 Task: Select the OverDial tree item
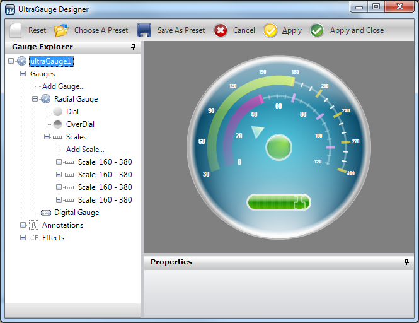[79, 124]
